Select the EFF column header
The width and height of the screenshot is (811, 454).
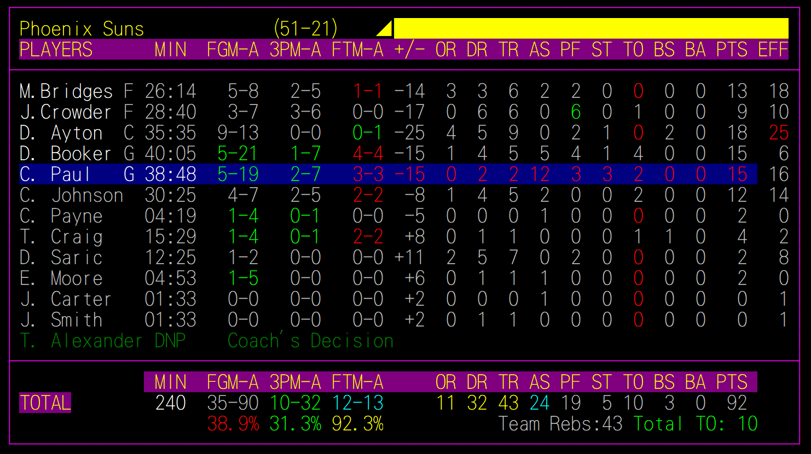(773, 50)
